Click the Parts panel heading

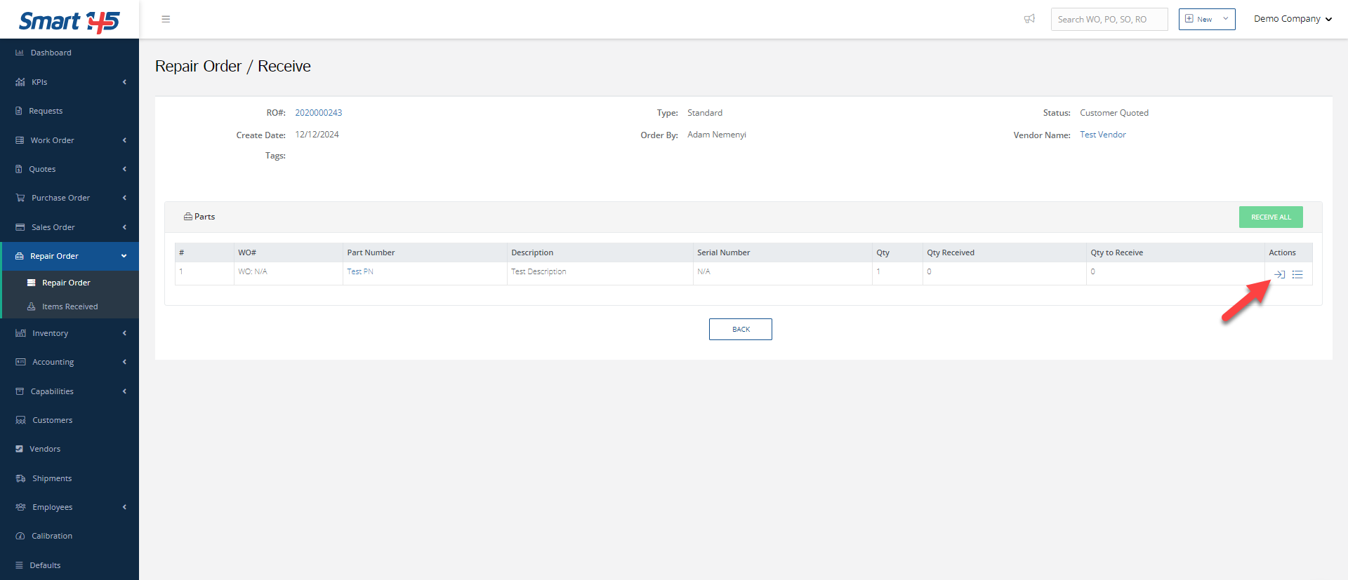pos(199,217)
